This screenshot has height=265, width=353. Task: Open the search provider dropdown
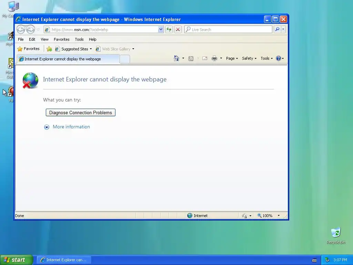[x=283, y=29]
